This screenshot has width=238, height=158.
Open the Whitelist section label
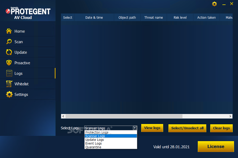[x=22, y=84]
